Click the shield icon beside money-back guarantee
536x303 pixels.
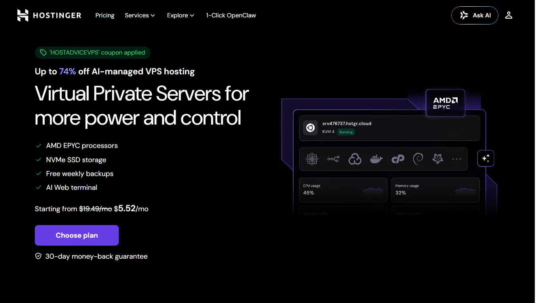(38, 256)
